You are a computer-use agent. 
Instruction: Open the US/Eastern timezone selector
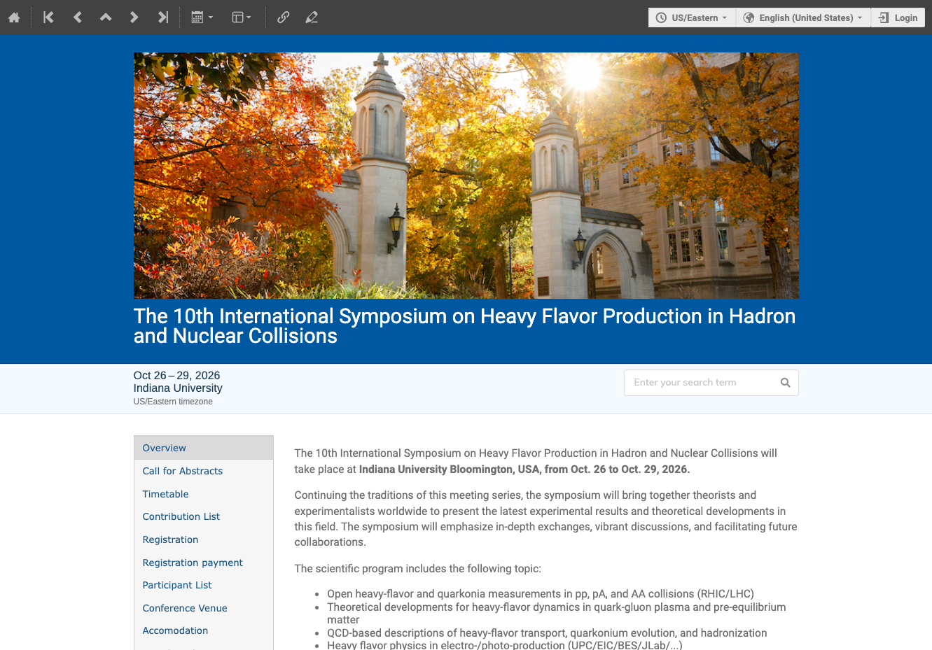[x=692, y=17]
